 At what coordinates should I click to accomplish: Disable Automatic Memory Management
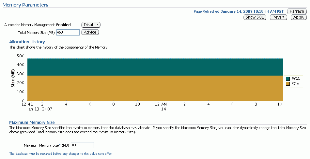tap(91, 25)
